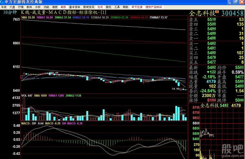Image resolution: width=245 pixels, height=159 pixels.
Task: Click the 10MA1 56.89 indicator label
Action: 45,17
